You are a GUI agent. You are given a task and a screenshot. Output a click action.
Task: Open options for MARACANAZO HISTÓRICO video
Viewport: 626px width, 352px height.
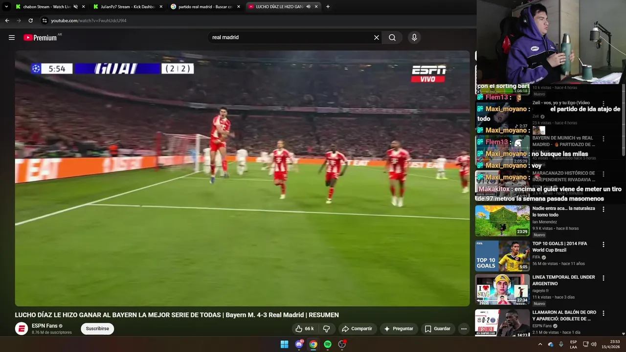click(603, 174)
